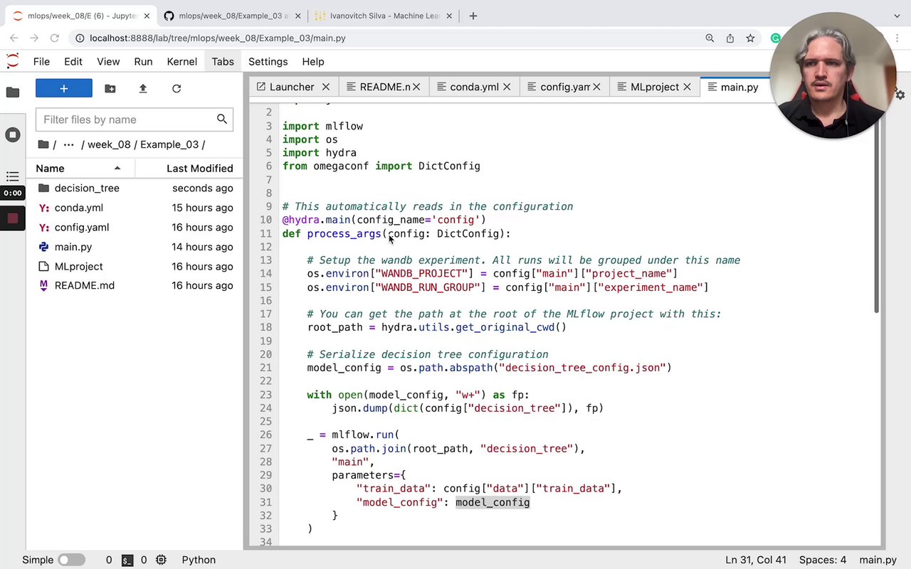Click the blue New Launcher plus button
911x569 pixels.
[64, 88]
